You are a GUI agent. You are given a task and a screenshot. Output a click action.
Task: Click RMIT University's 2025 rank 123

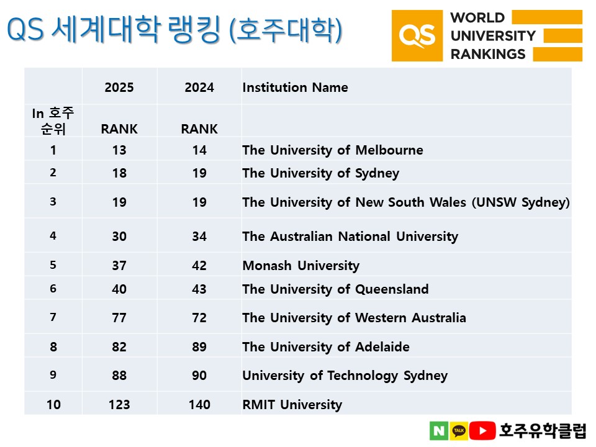(119, 404)
